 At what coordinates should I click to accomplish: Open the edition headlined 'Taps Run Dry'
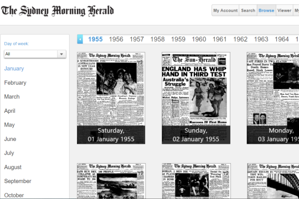click(111, 181)
